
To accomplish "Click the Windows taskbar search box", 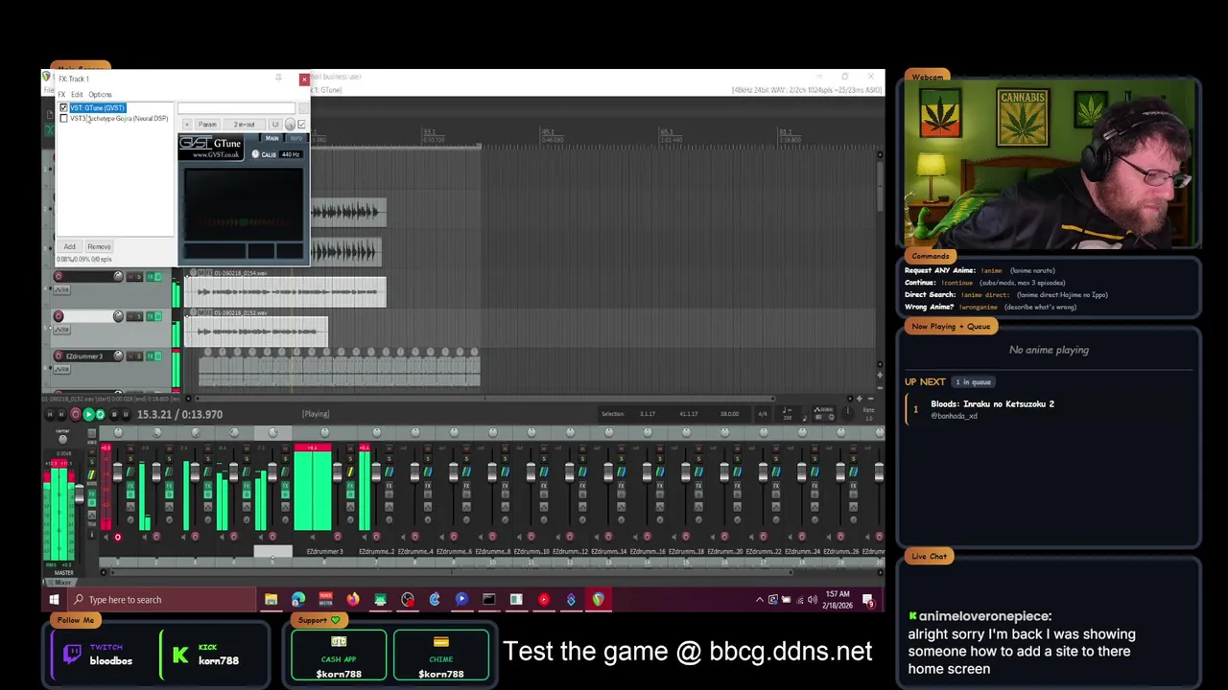I will point(161,600).
